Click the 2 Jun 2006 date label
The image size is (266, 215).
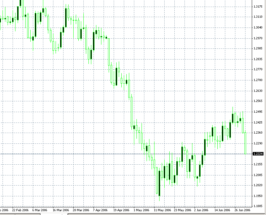201,210
